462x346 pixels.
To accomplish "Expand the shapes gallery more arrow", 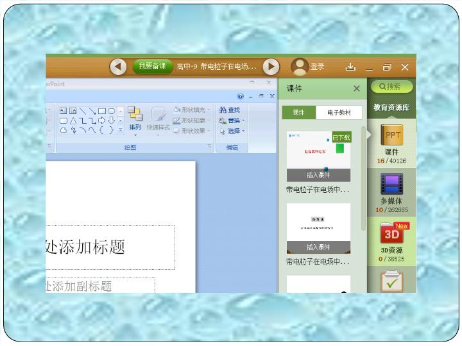I will [x=120, y=130].
